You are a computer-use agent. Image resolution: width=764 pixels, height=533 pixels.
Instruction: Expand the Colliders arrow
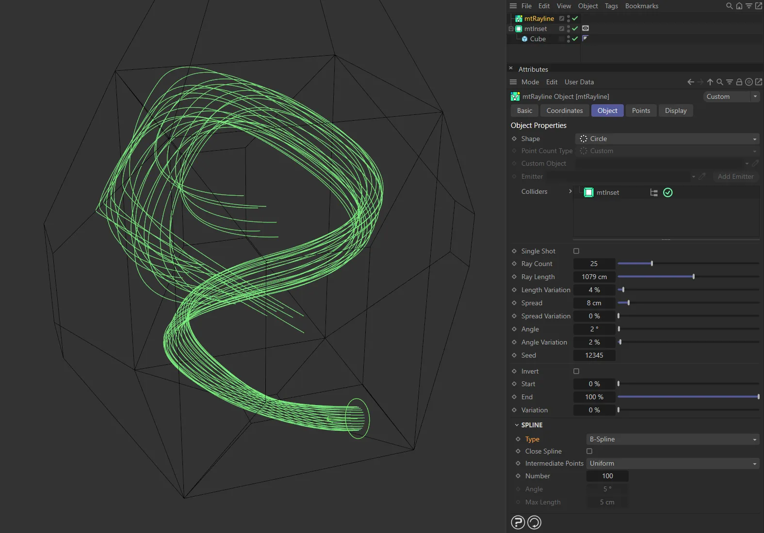coord(570,191)
